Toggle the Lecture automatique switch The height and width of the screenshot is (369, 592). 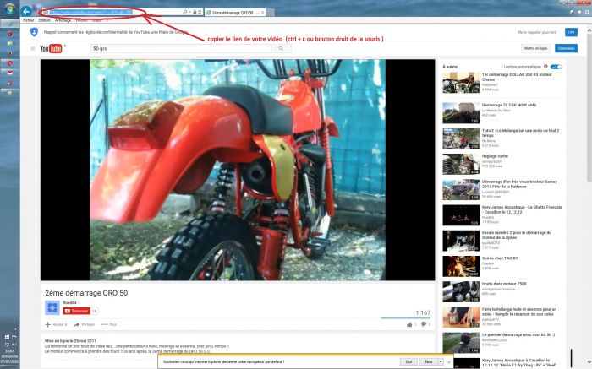(x=556, y=66)
